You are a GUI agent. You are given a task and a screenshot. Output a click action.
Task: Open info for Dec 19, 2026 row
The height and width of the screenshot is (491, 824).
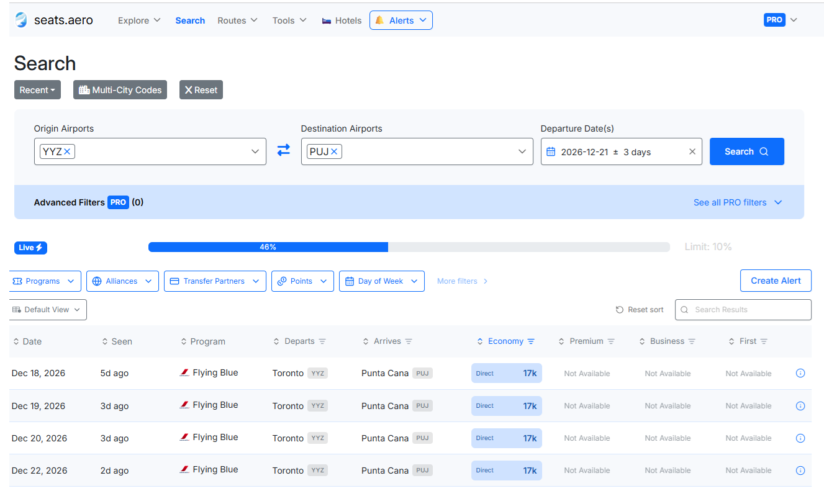coord(800,406)
